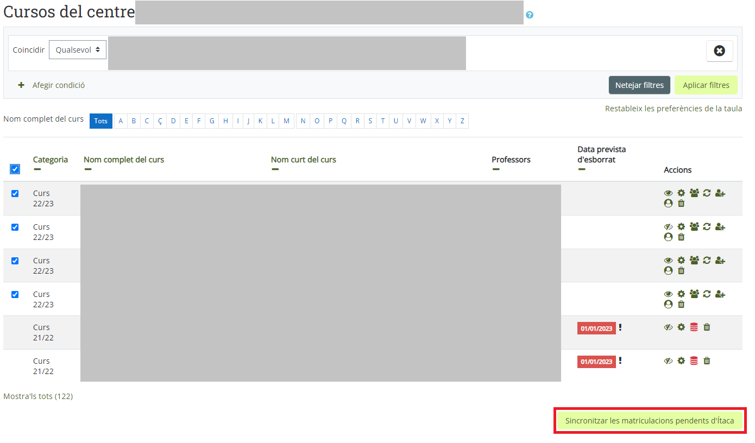Click the red database icon in first 21/22 row
The height and width of the screenshot is (443, 755).
(x=694, y=327)
